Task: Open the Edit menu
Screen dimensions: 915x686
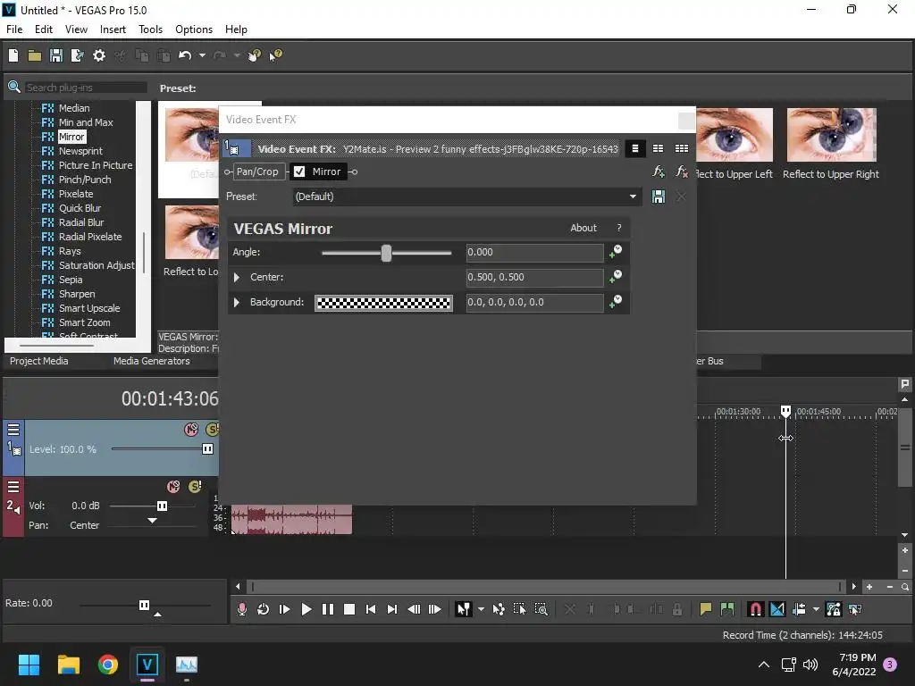Action: [x=44, y=29]
